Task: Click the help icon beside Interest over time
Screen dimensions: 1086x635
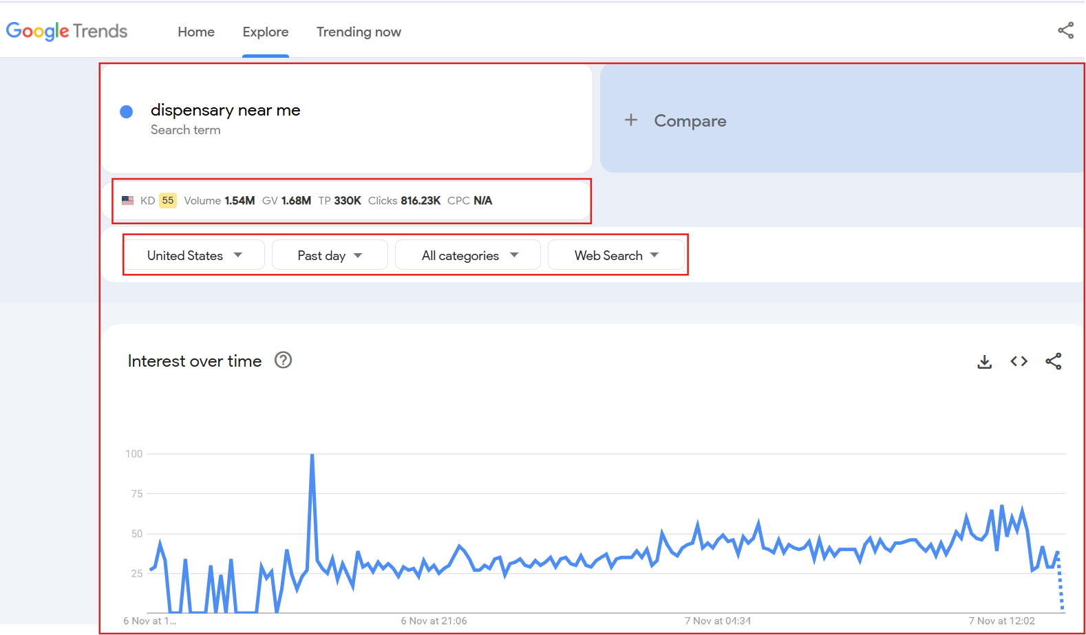Action: click(284, 360)
